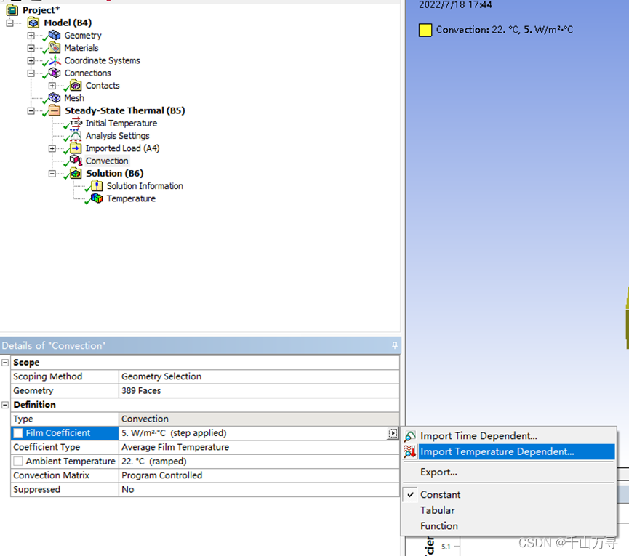Collapse the Connections tree node
Viewport: 629px width, 556px height.
(31, 73)
